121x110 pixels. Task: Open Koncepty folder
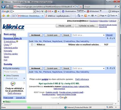click(8, 51)
